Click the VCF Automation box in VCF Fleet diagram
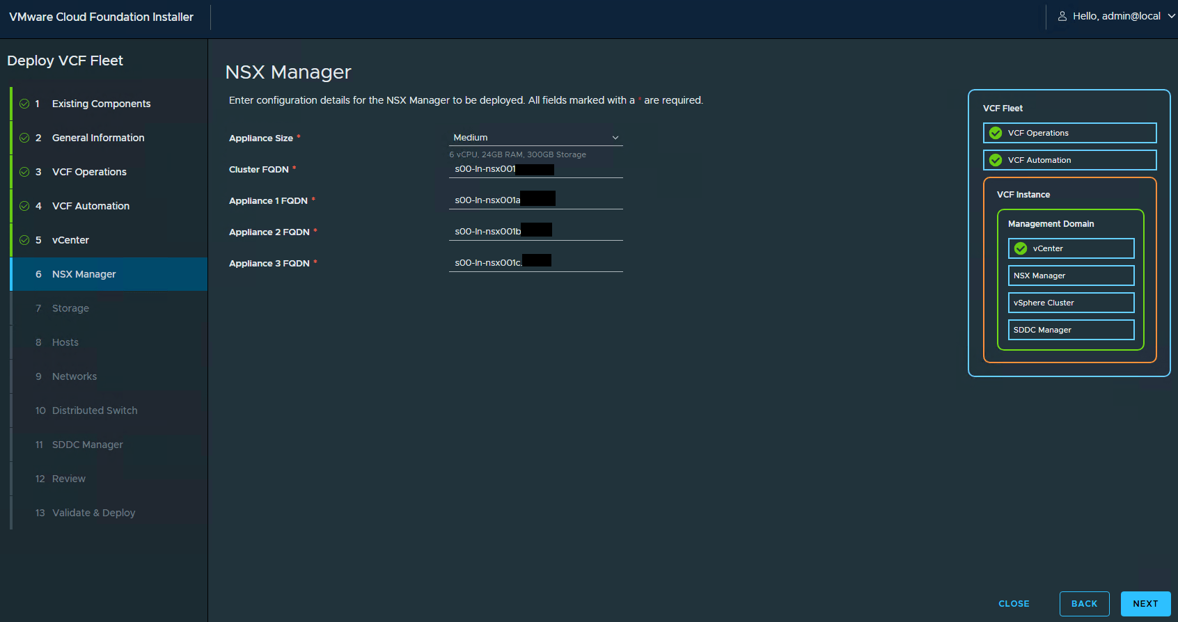This screenshot has height=622, width=1178. 1069,160
